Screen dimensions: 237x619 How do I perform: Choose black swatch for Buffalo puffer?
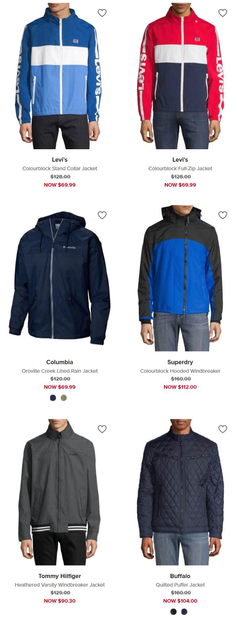click(173, 612)
